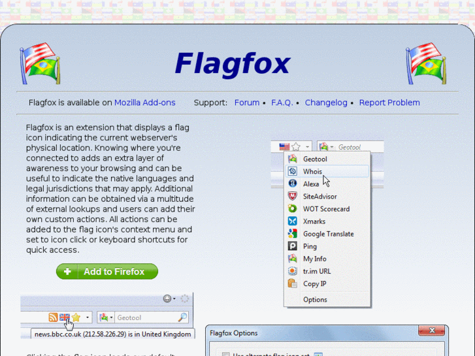Screen dimensions: 475x356
Task: Click the Flagfox search engine icon in upper screenshot
Action: pos(323,147)
